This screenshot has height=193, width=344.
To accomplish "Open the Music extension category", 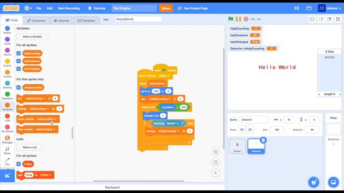I will coord(7,150).
